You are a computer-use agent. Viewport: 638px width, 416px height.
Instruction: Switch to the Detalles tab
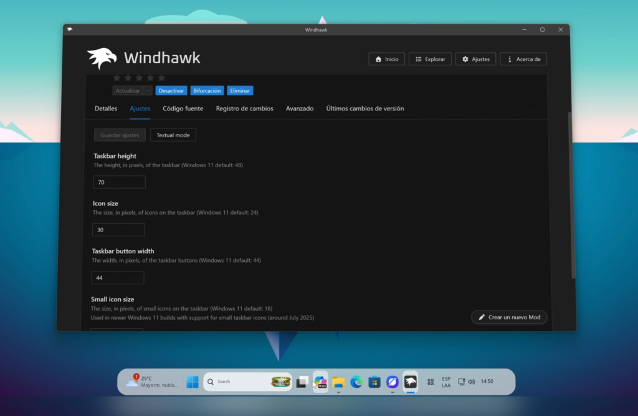click(106, 109)
